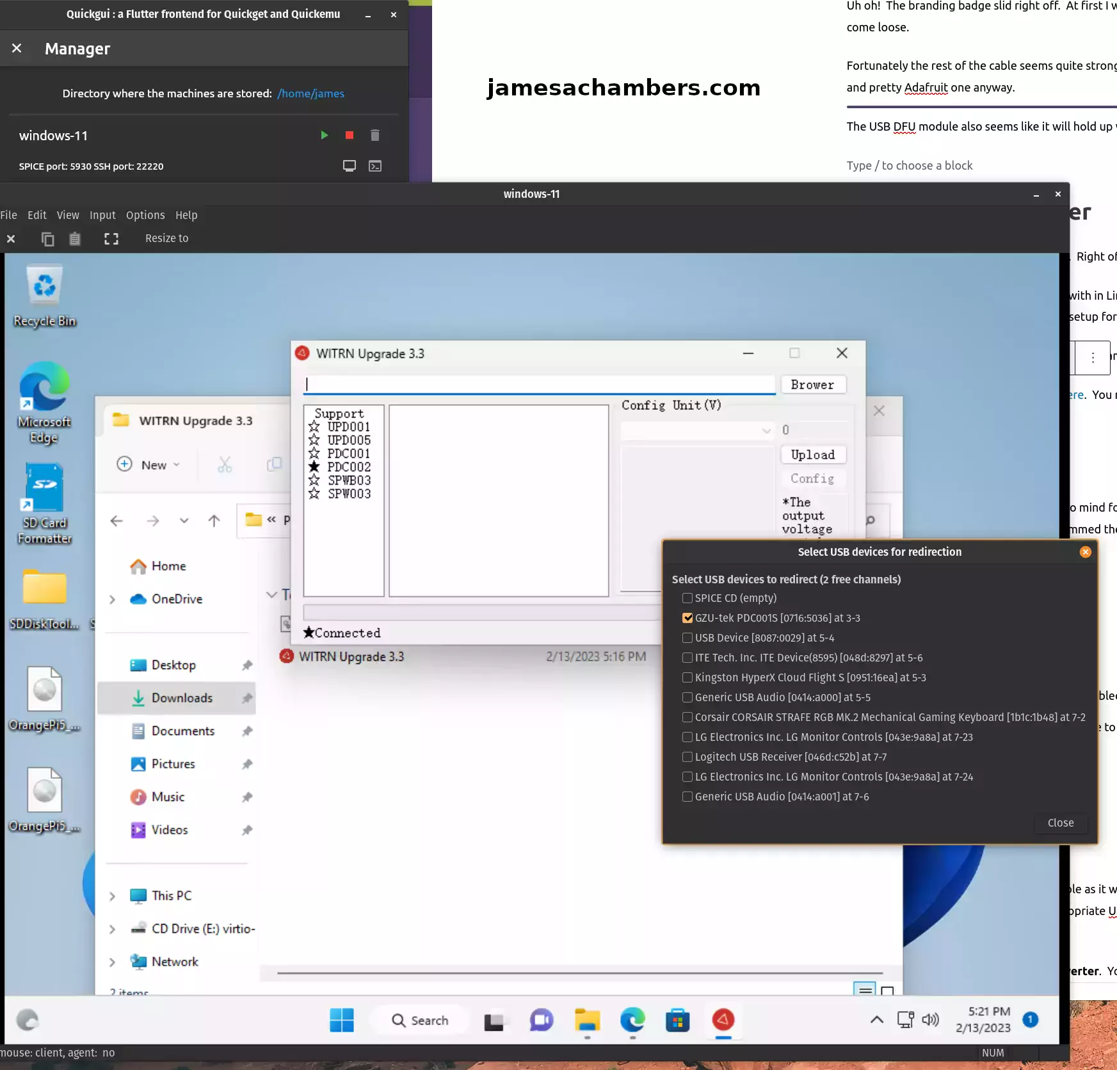Open File Explorer from taskbar
This screenshot has width=1117, height=1070.
point(587,1020)
